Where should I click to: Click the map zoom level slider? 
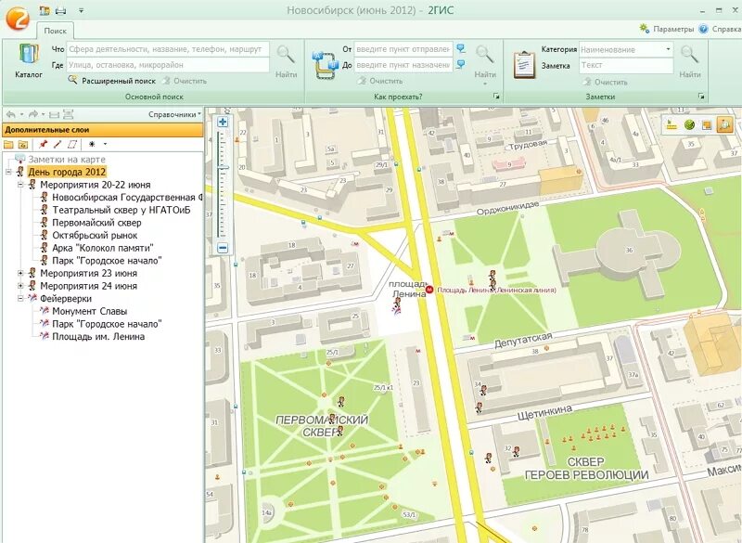coord(223,168)
